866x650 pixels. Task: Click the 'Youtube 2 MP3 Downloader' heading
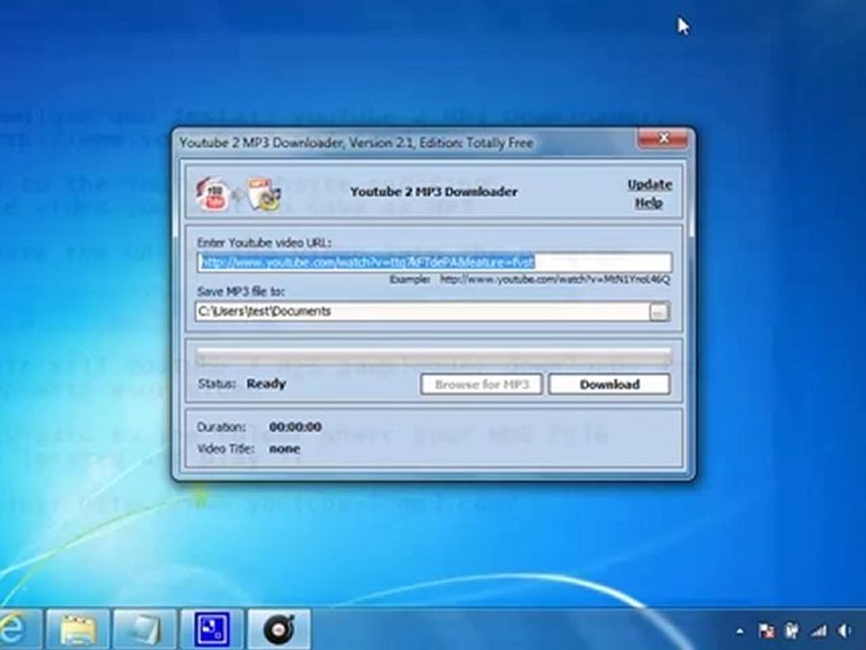click(434, 191)
